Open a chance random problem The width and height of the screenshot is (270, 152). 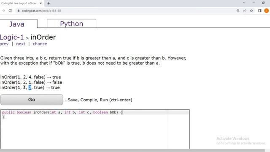tap(40, 44)
